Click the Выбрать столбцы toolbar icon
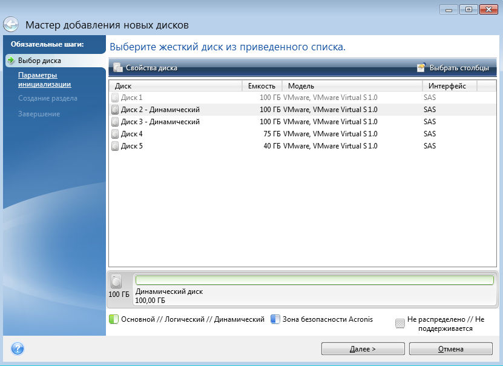503x366 pixels. point(421,68)
